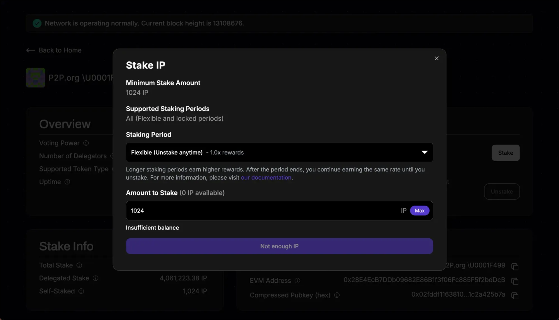Click the Voting Power info icon

click(86, 143)
